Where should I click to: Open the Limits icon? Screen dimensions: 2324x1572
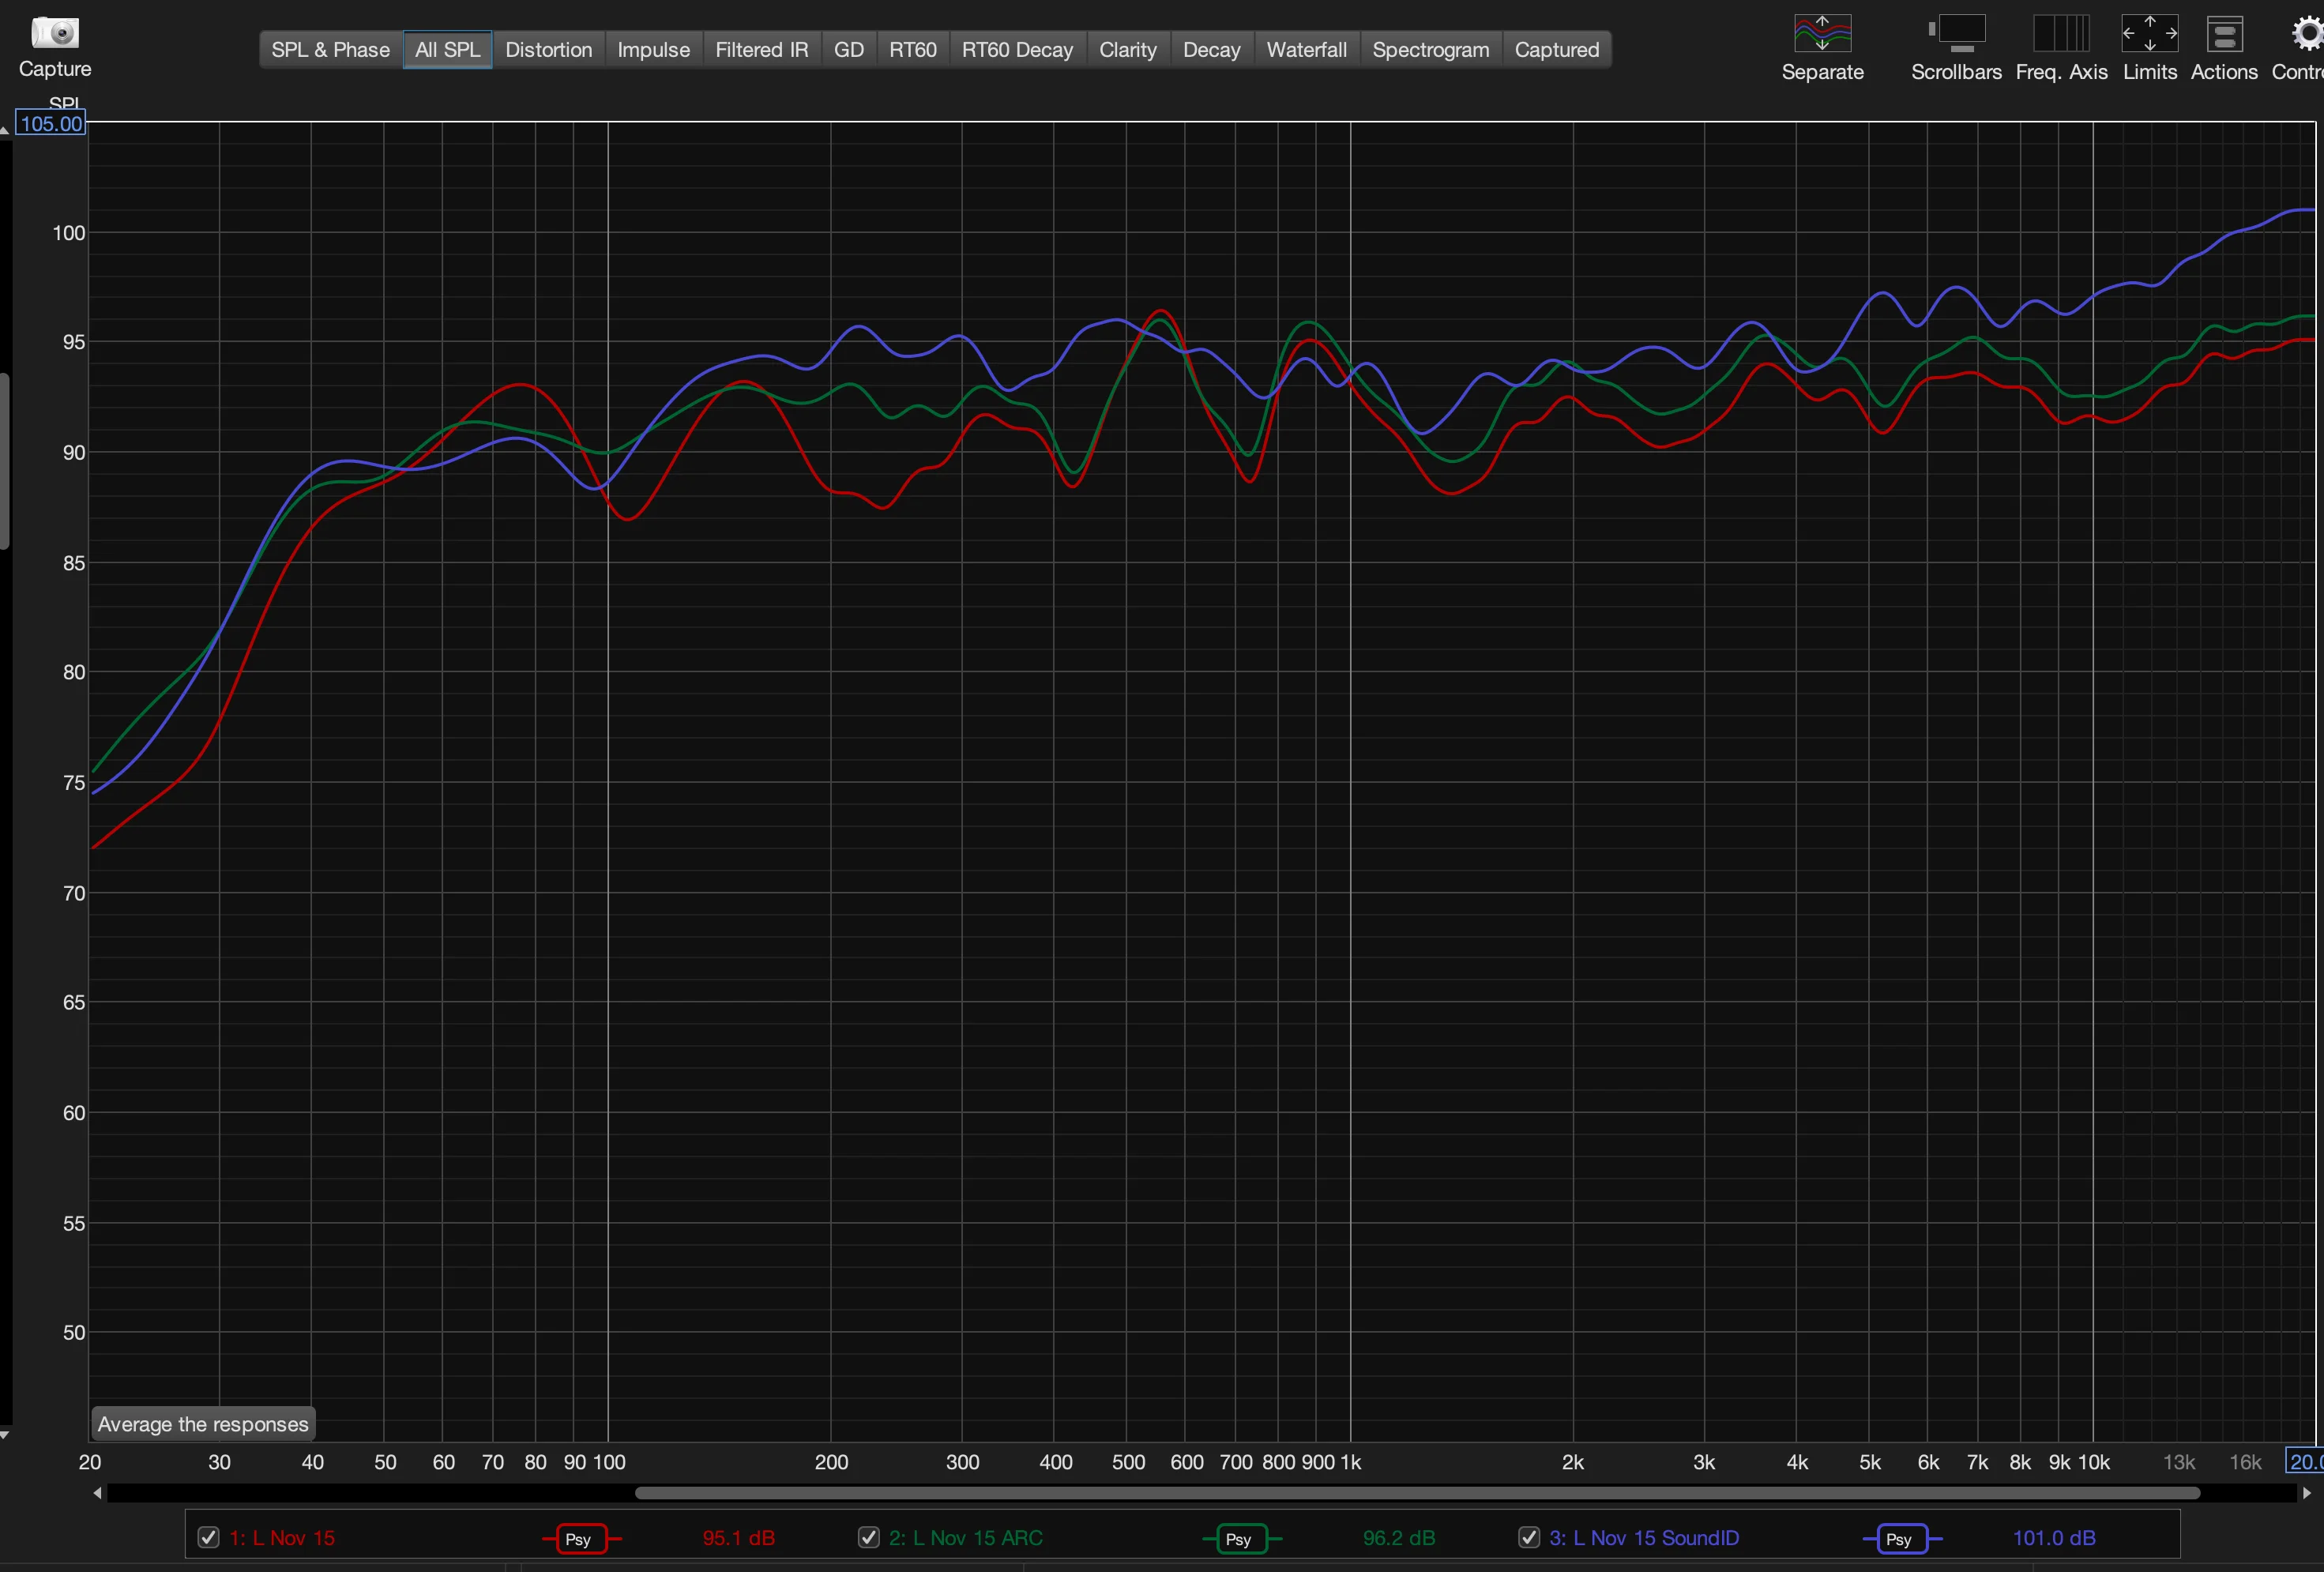[x=2149, y=33]
